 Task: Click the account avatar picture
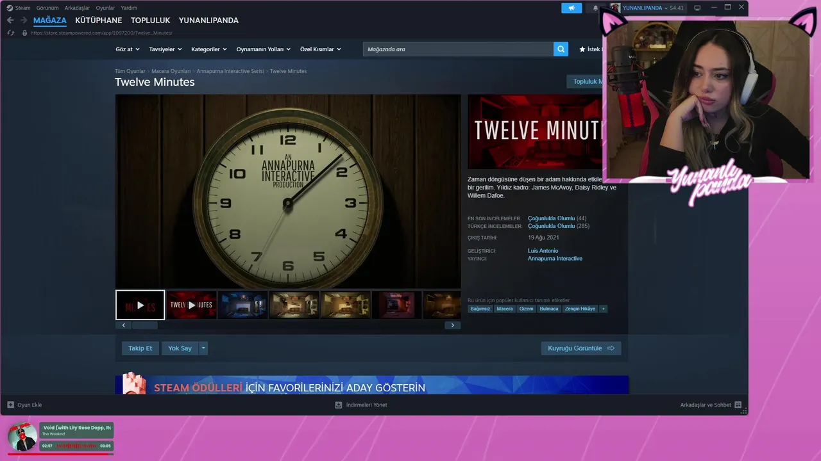click(x=615, y=8)
